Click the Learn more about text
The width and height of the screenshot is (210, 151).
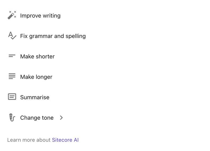coord(29,140)
